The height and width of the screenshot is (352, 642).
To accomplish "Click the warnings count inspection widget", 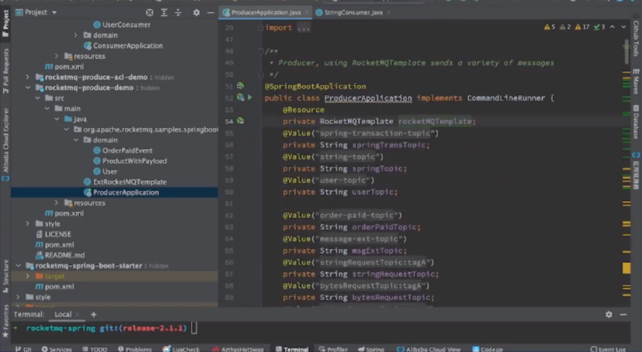I will pos(574,27).
